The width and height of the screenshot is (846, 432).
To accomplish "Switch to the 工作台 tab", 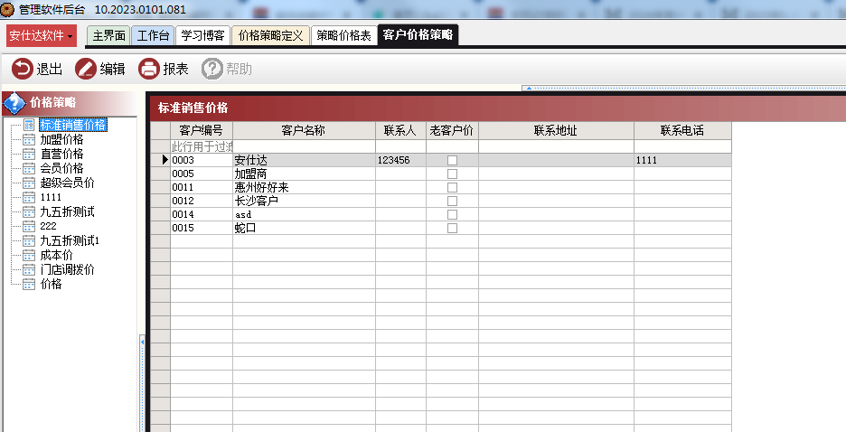I will click(154, 35).
